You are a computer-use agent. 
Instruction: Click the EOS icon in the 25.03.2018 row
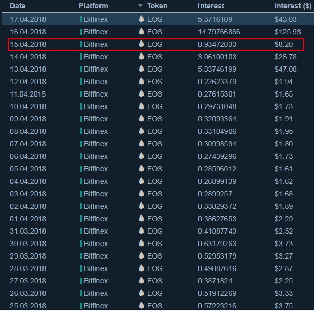pyautogui.click(x=141, y=305)
